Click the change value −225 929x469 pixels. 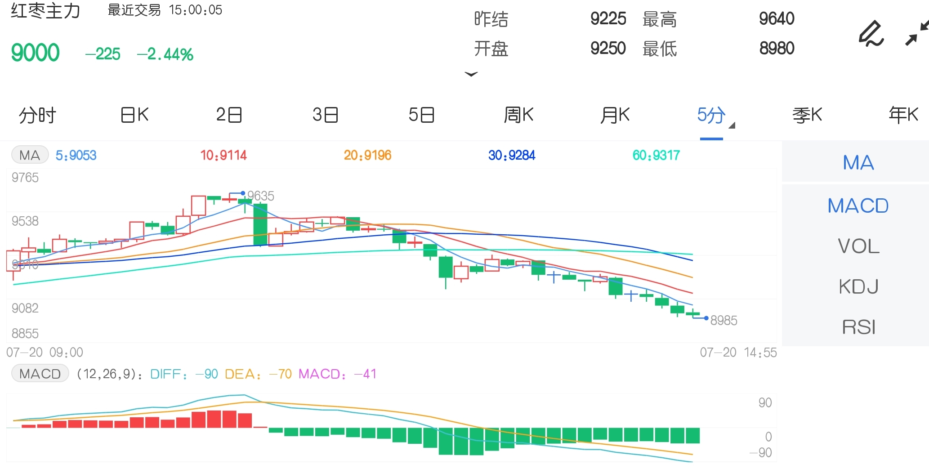[103, 54]
